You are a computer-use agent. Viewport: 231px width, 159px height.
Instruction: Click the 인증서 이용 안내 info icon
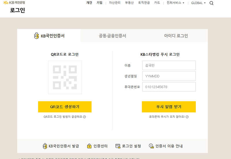(151, 146)
